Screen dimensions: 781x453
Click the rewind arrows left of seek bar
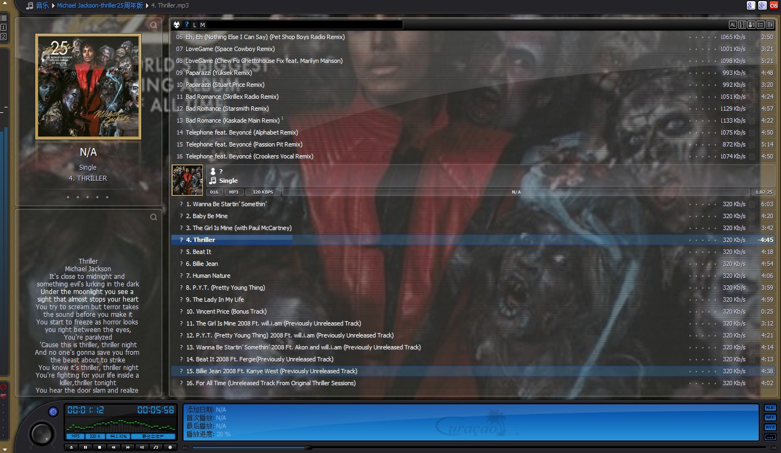point(185,448)
